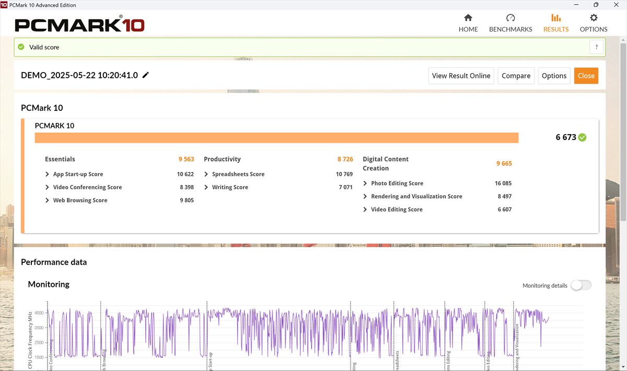Close the result with orange Close button

tap(586, 76)
